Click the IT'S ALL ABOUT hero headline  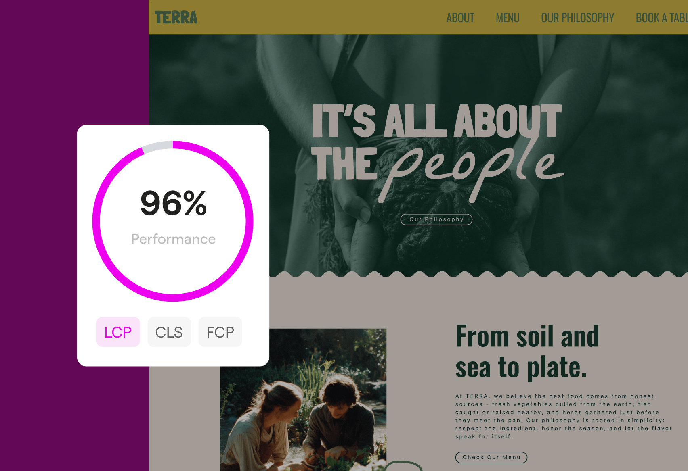(x=436, y=120)
